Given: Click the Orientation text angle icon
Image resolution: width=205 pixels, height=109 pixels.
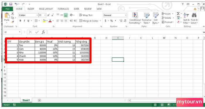Looking at the screenshot, I should pos(71,15).
